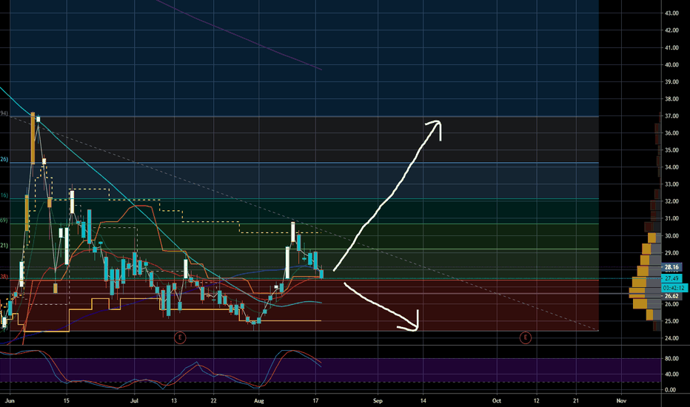Click the Sep label on the time axis
690x407 pixels.
[378, 401]
